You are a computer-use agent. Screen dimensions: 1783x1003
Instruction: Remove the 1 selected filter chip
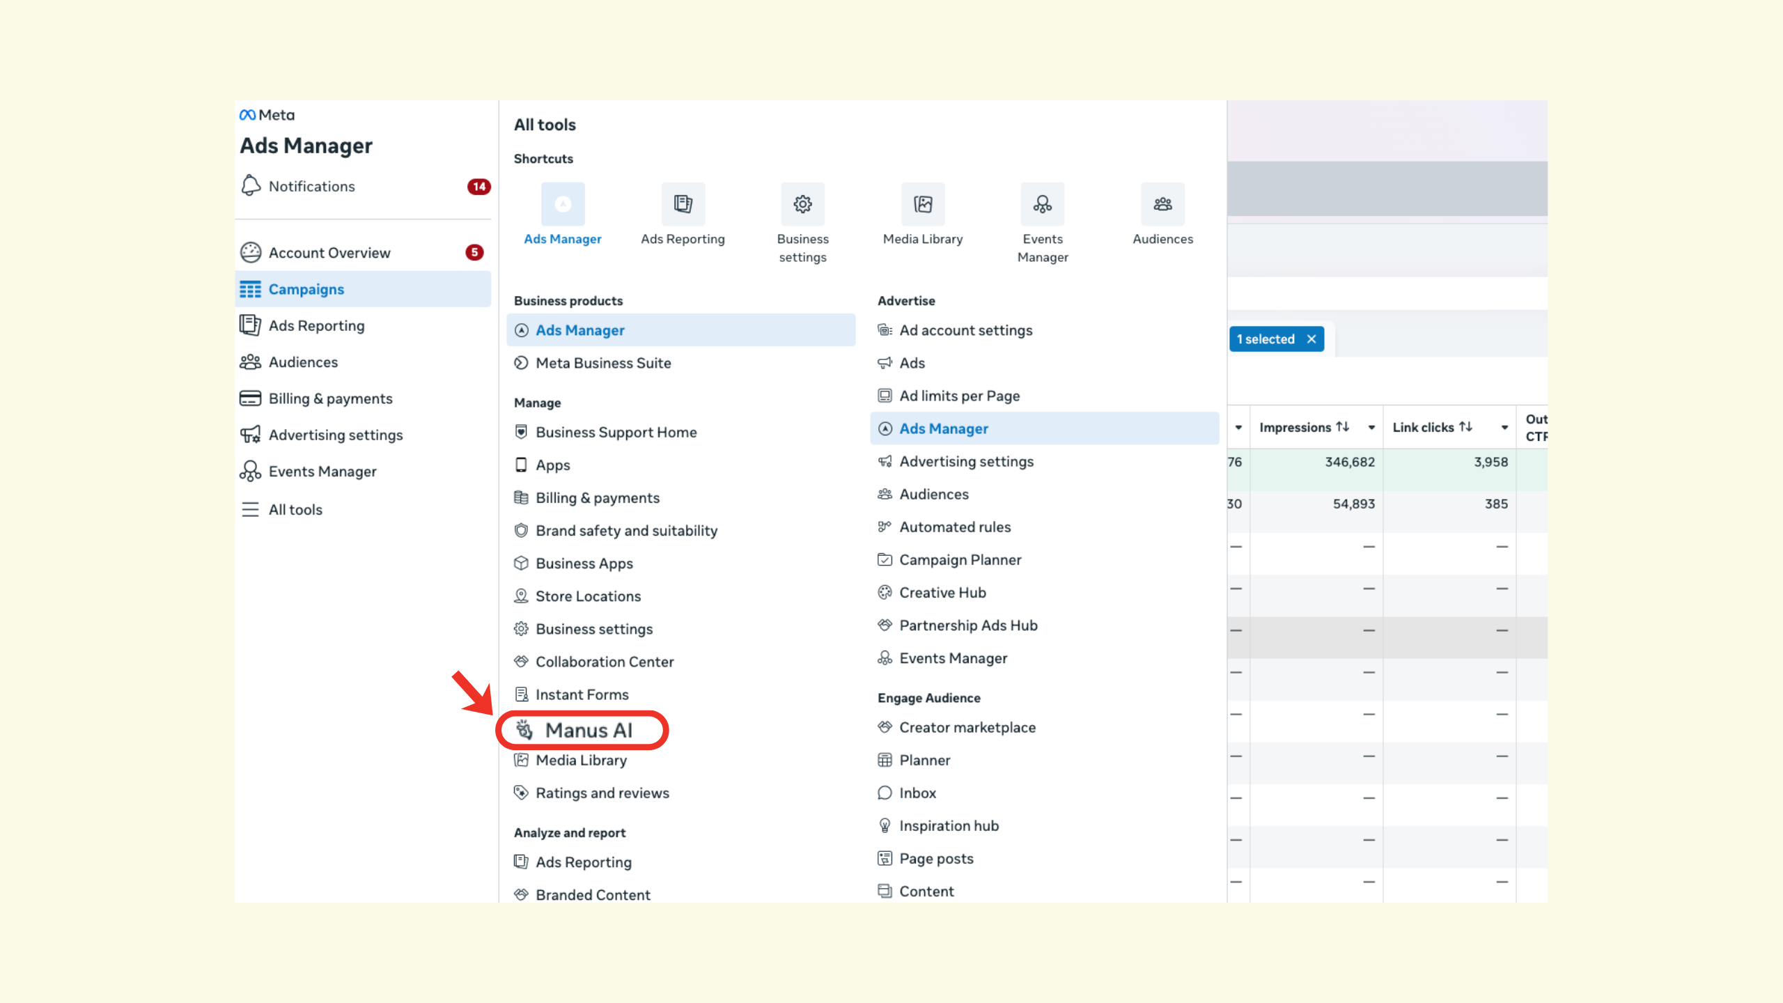pos(1311,339)
